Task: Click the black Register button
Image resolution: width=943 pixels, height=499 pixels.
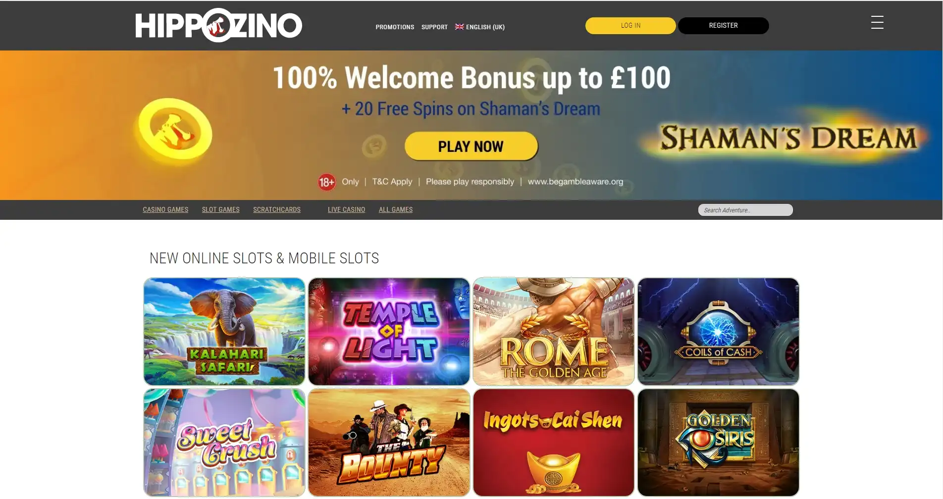Action: [723, 25]
